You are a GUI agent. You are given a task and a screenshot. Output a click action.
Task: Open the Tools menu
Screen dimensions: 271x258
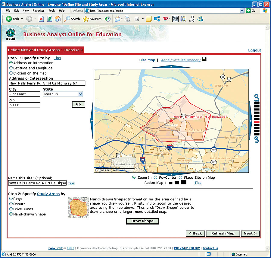click(x=52, y=11)
